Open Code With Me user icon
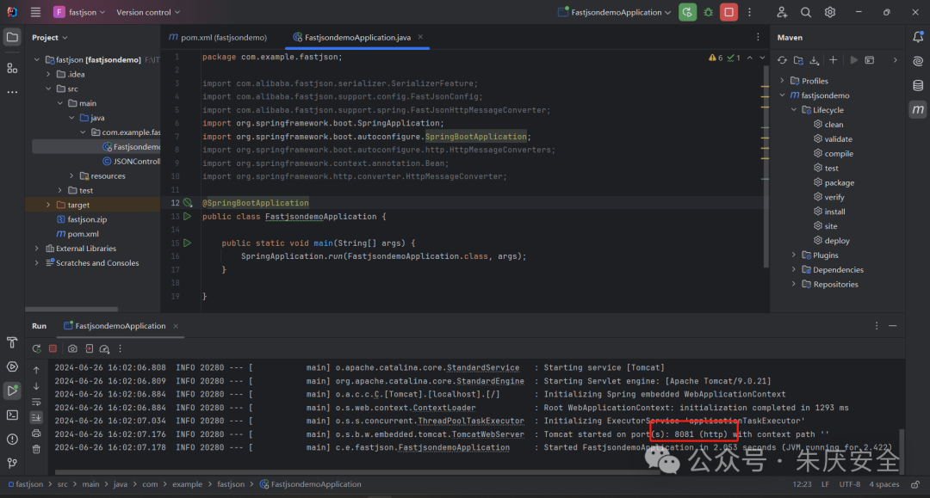 coord(782,12)
